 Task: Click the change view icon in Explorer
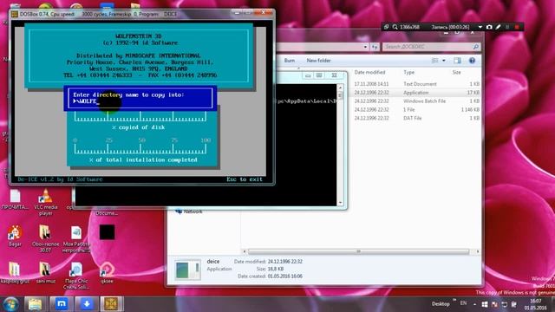(435, 61)
